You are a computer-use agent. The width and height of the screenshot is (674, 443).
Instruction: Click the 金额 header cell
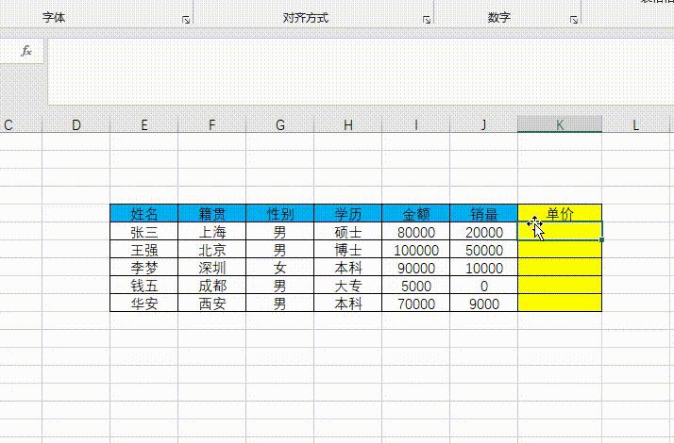coord(415,213)
